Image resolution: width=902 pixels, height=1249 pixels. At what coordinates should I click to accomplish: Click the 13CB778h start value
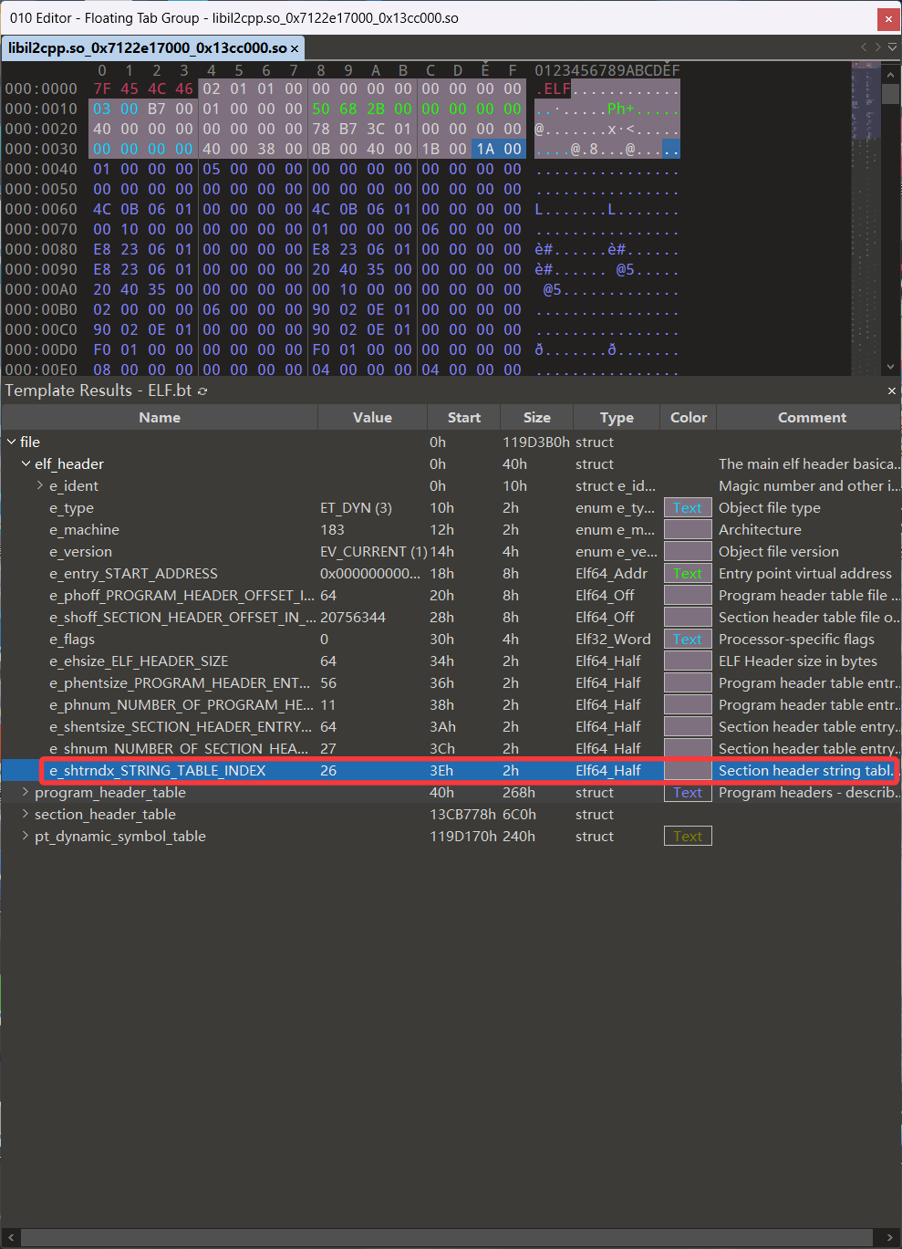pyautogui.click(x=462, y=814)
